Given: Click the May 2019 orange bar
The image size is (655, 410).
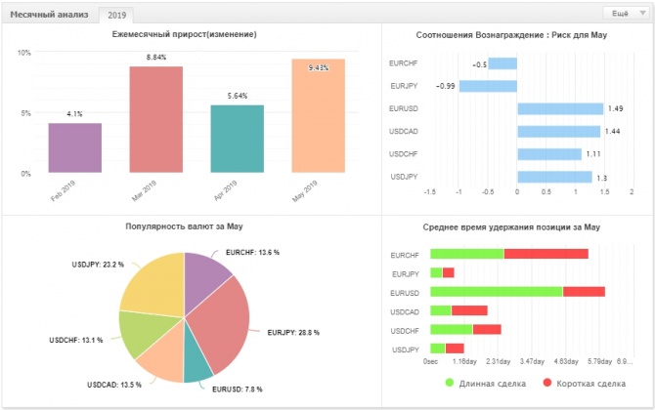Looking at the screenshot, I should pos(319,115).
